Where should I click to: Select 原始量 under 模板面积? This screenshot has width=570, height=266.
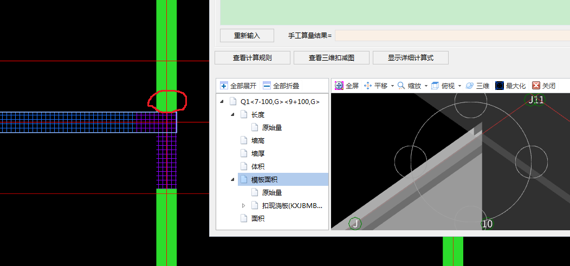click(x=272, y=193)
